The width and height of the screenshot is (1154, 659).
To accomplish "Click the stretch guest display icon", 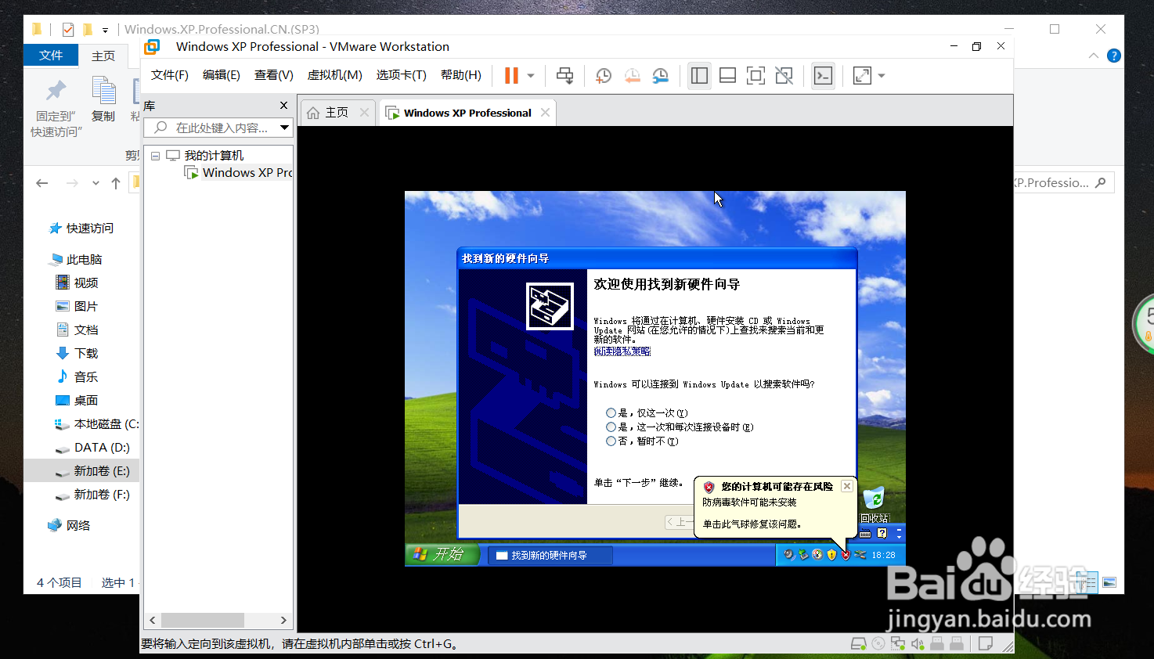I will click(862, 76).
